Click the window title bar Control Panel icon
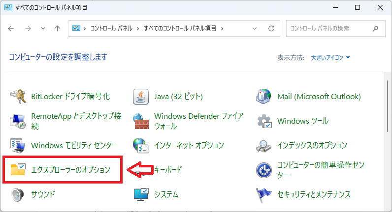Image resolution: width=392 pixels, height=212 pixels. [8, 7]
